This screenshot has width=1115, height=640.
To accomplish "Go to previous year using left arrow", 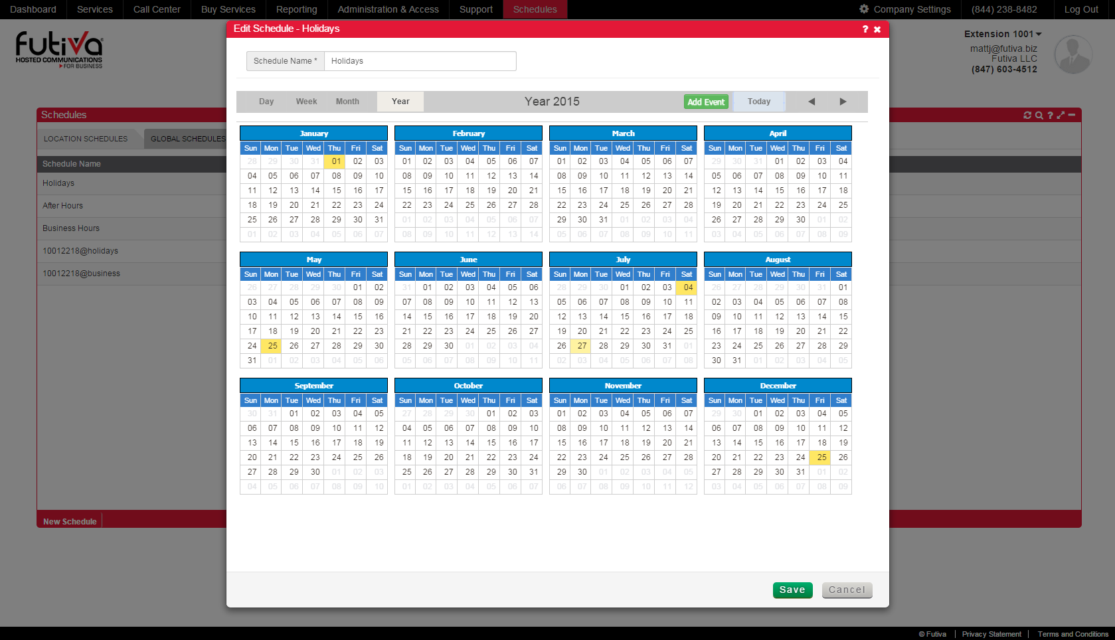I will click(x=811, y=102).
